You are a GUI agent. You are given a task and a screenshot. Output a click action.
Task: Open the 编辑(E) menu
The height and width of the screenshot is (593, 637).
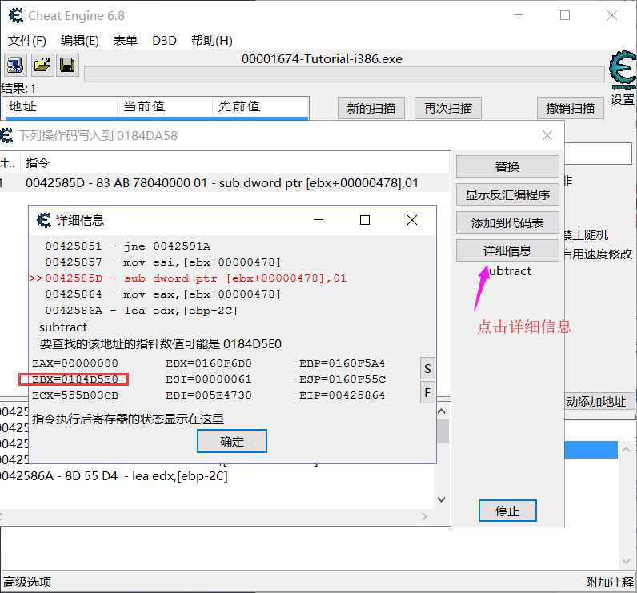pos(80,41)
